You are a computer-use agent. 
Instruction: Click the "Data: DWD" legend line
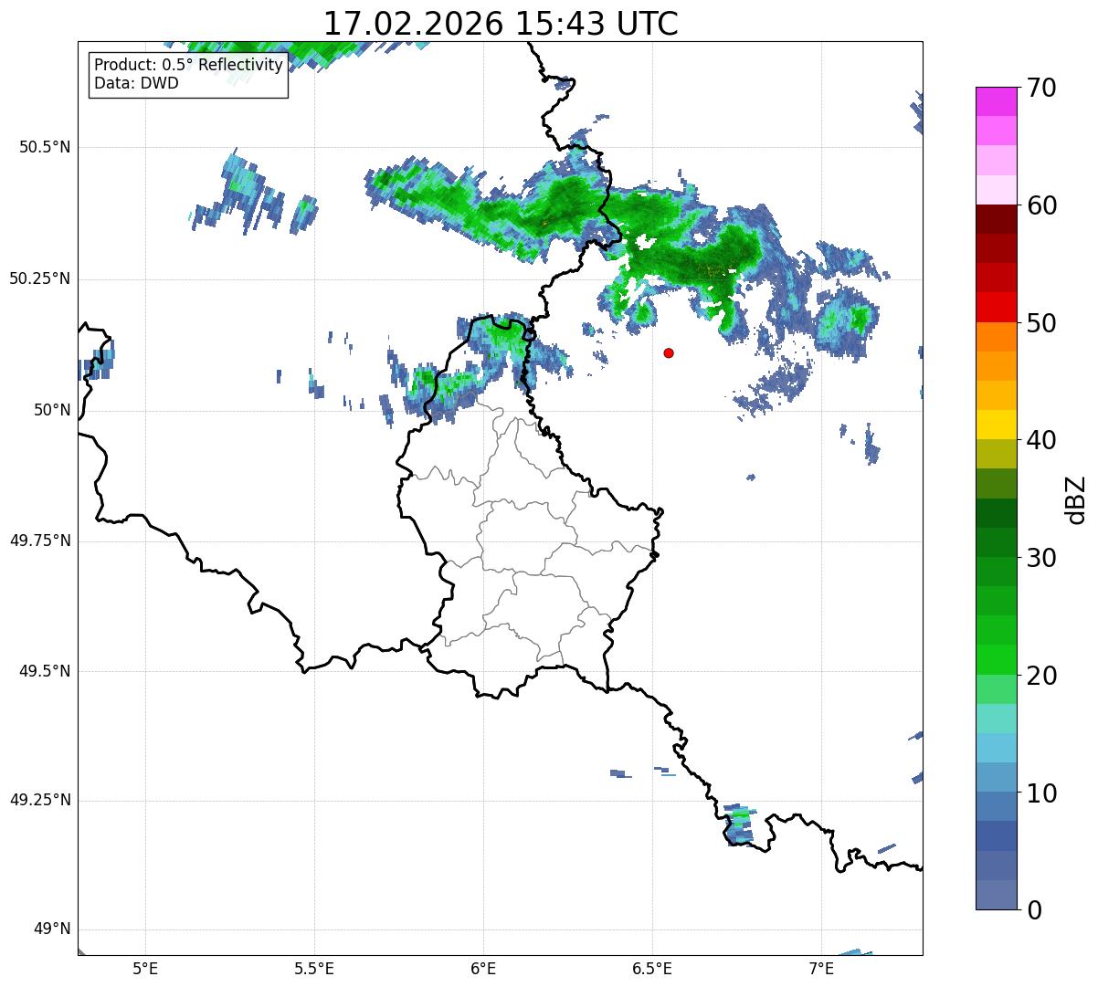[x=136, y=83]
